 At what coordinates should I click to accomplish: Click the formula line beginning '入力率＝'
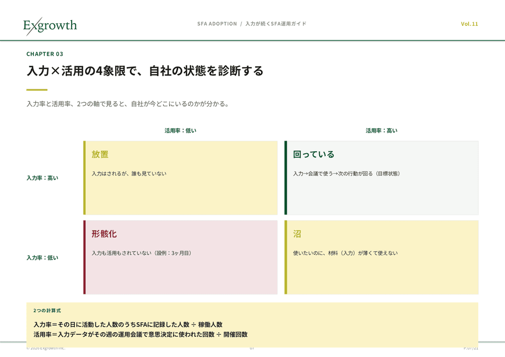[x=128, y=325]
